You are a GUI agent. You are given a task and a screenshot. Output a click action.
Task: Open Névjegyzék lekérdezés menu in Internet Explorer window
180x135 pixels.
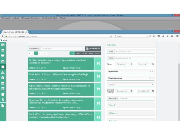[30, 18]
